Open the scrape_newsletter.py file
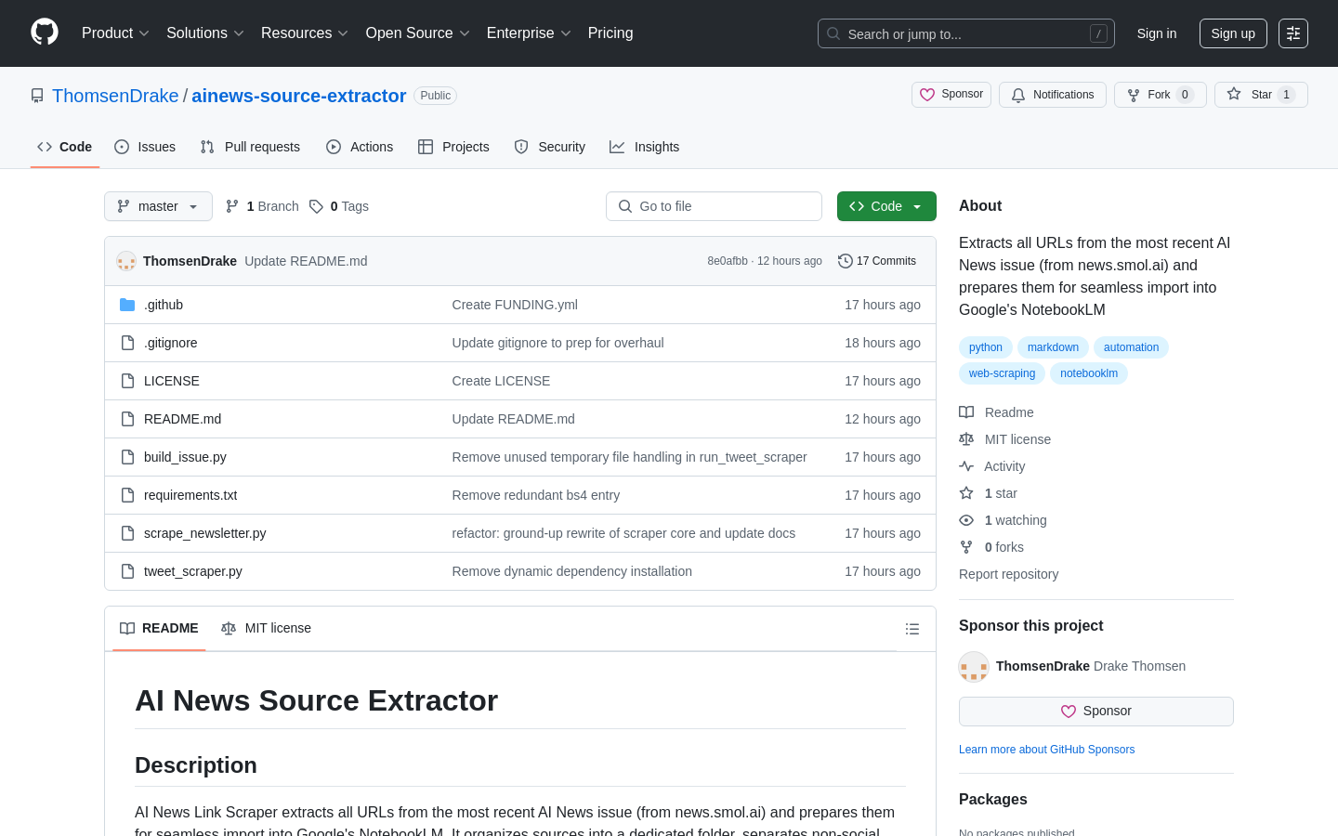 click(x=205, y=533)
